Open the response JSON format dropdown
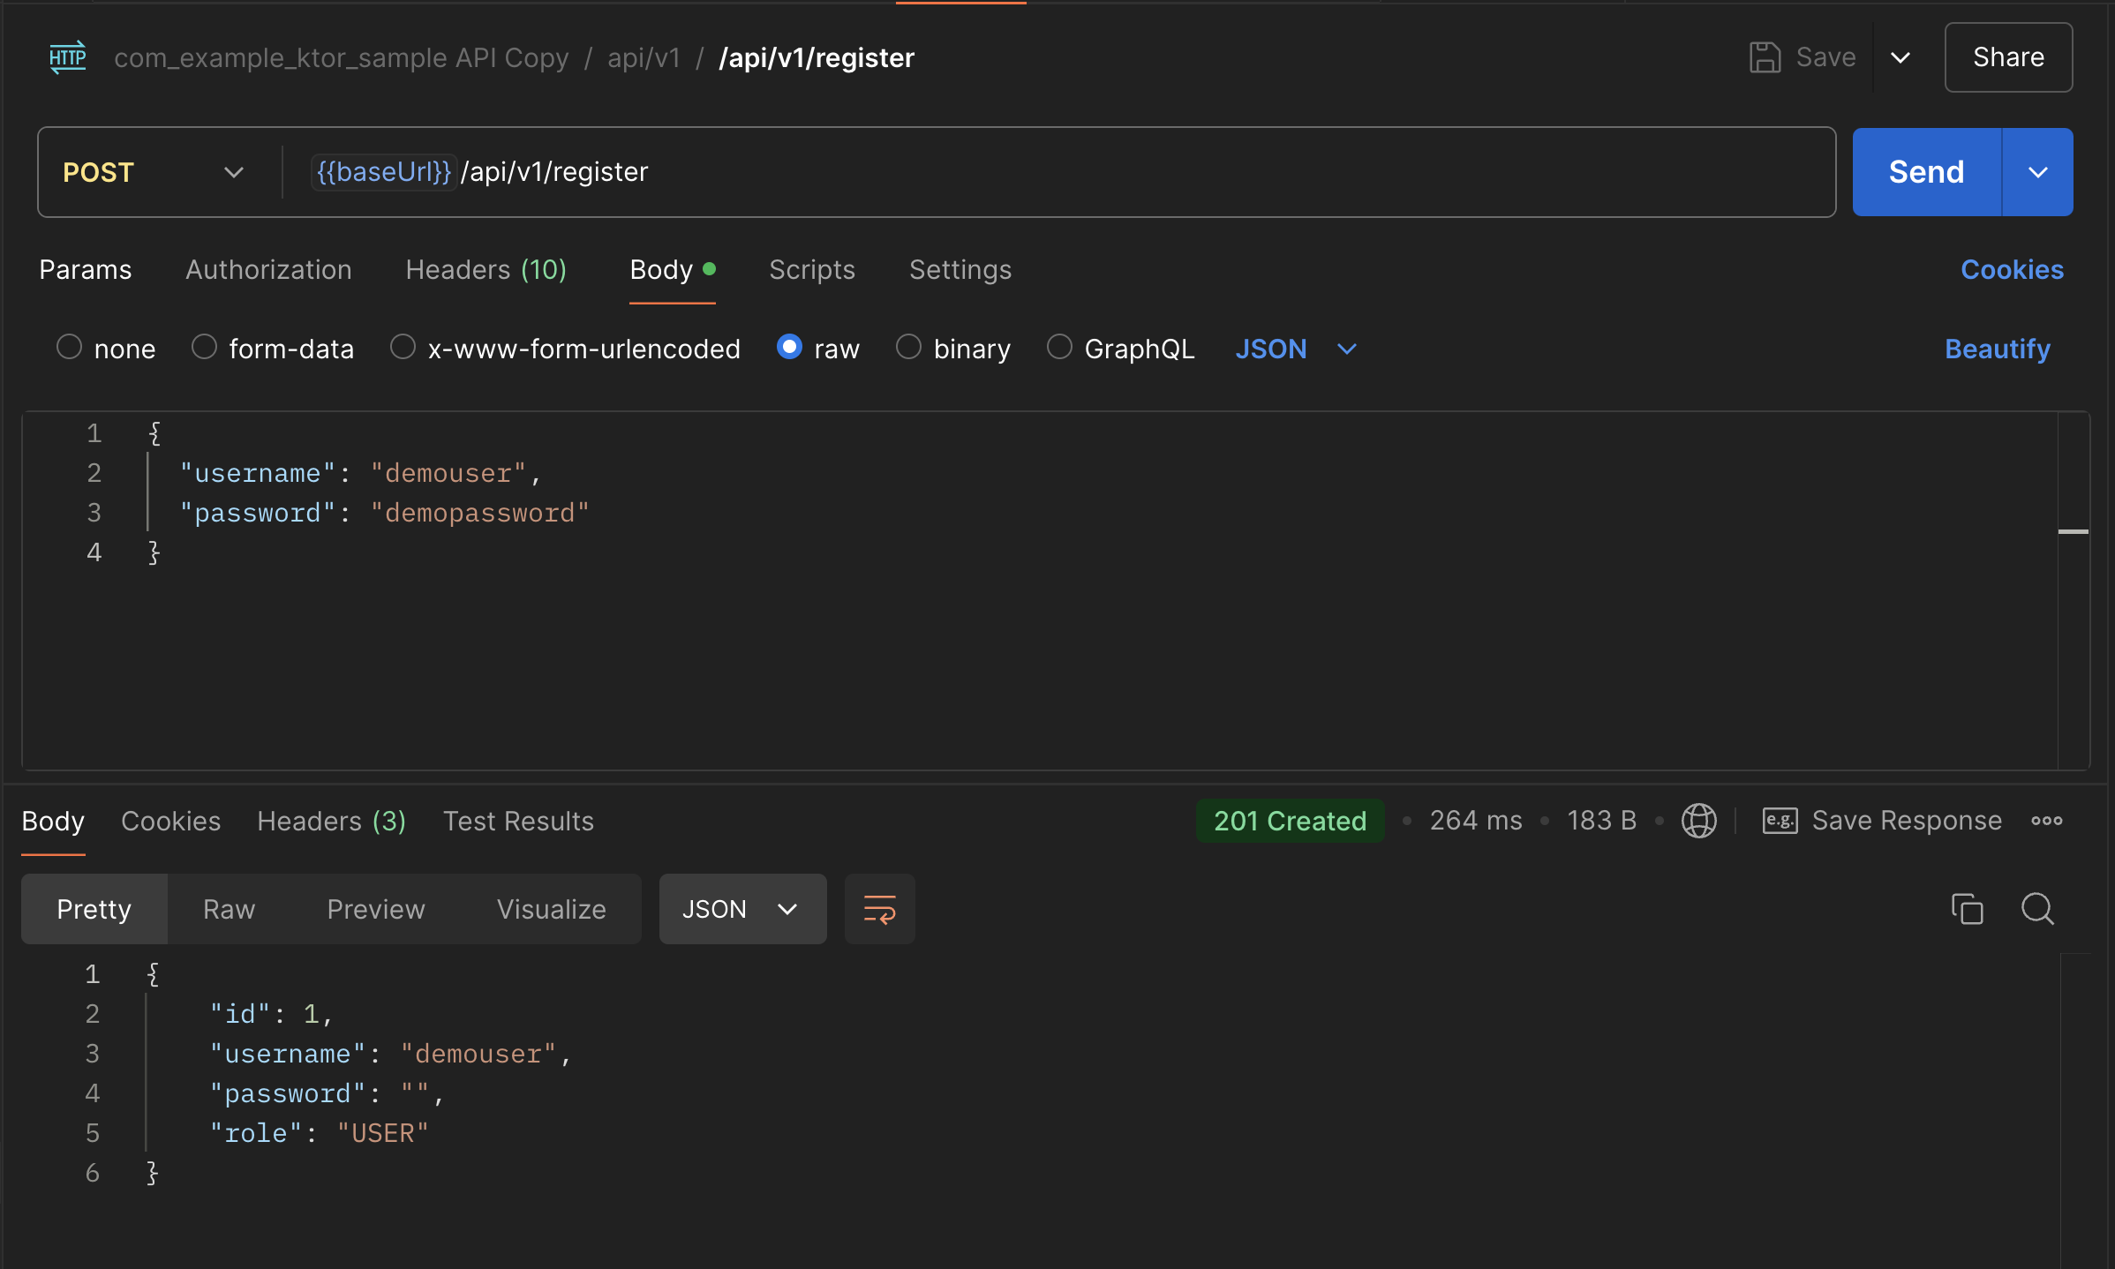This screenshot has width=2115, height=1269. [741, 909]
